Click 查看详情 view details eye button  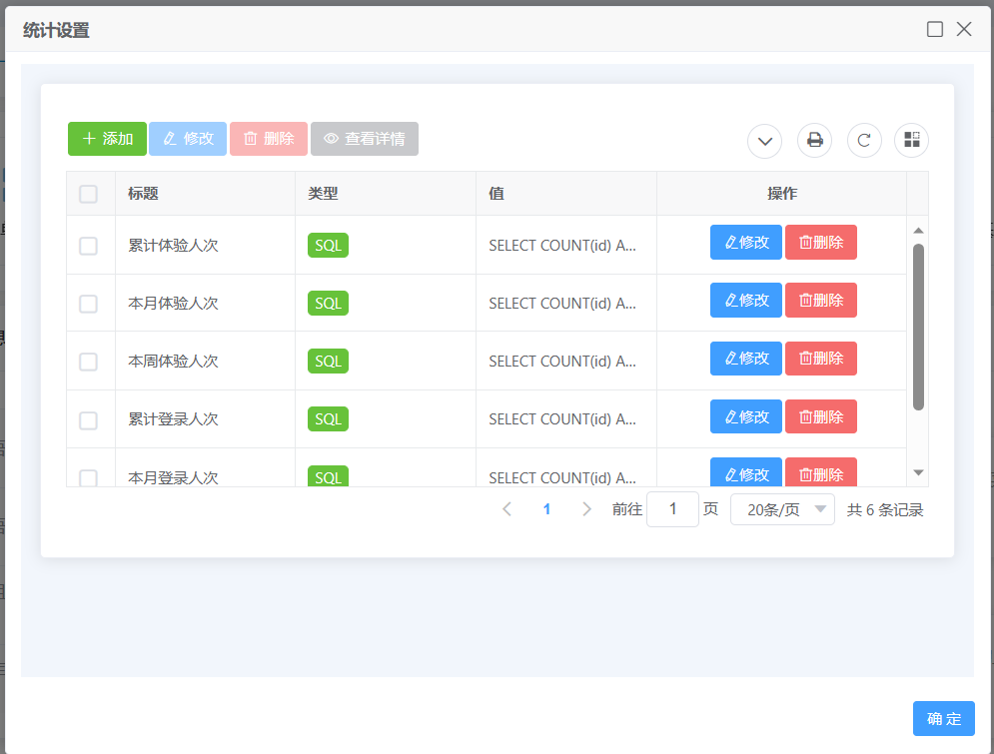click(x=365, y=139)
